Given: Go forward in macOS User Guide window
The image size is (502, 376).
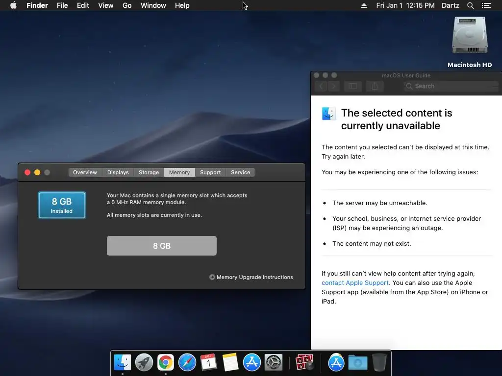Looking at the screenshot, I should [x=333, y=86].
